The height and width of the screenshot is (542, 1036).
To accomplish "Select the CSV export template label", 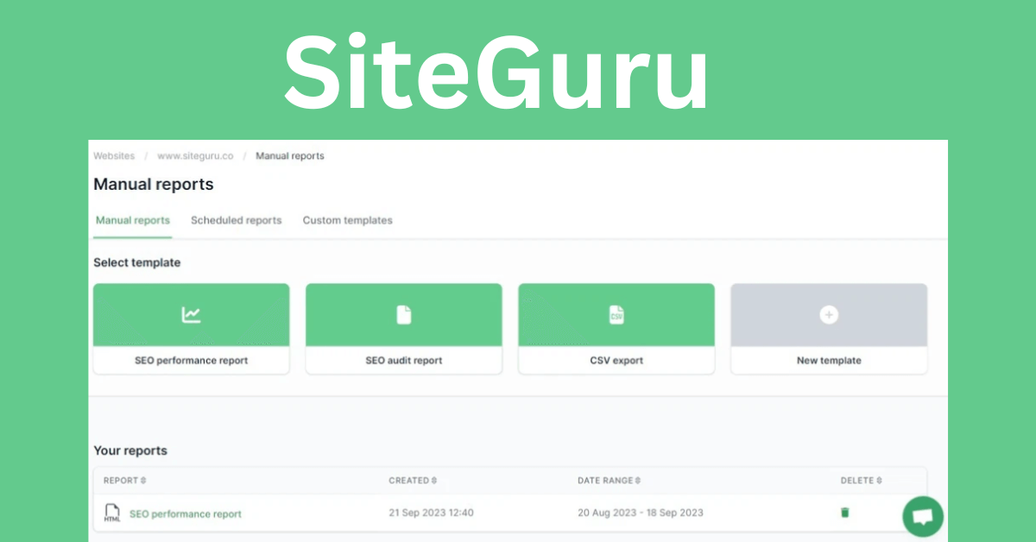I will [616, 361].
